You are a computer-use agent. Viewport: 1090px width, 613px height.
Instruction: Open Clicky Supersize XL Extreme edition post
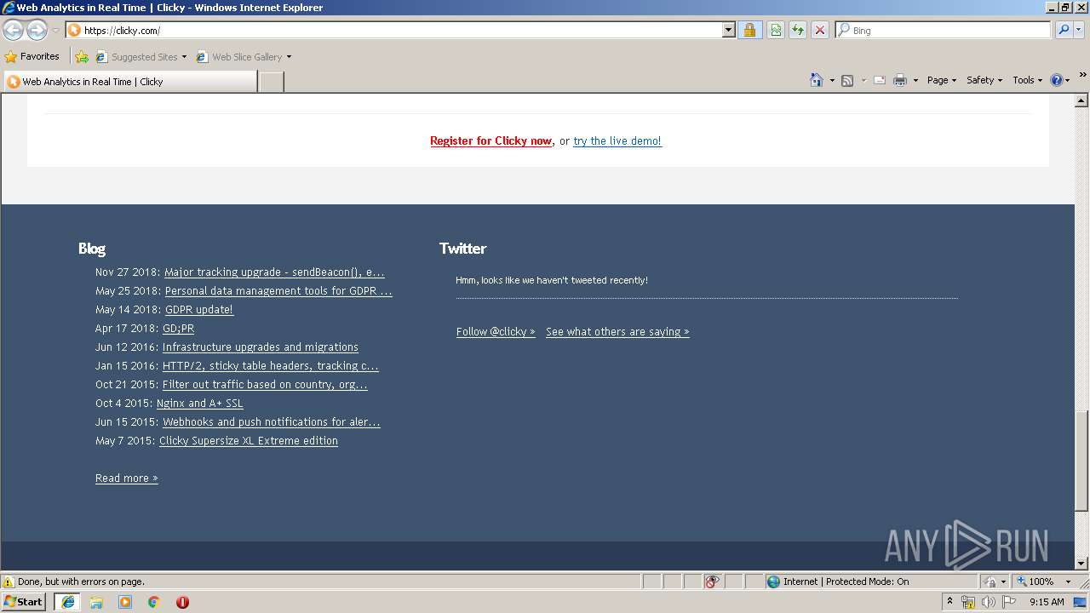(249, 441)
